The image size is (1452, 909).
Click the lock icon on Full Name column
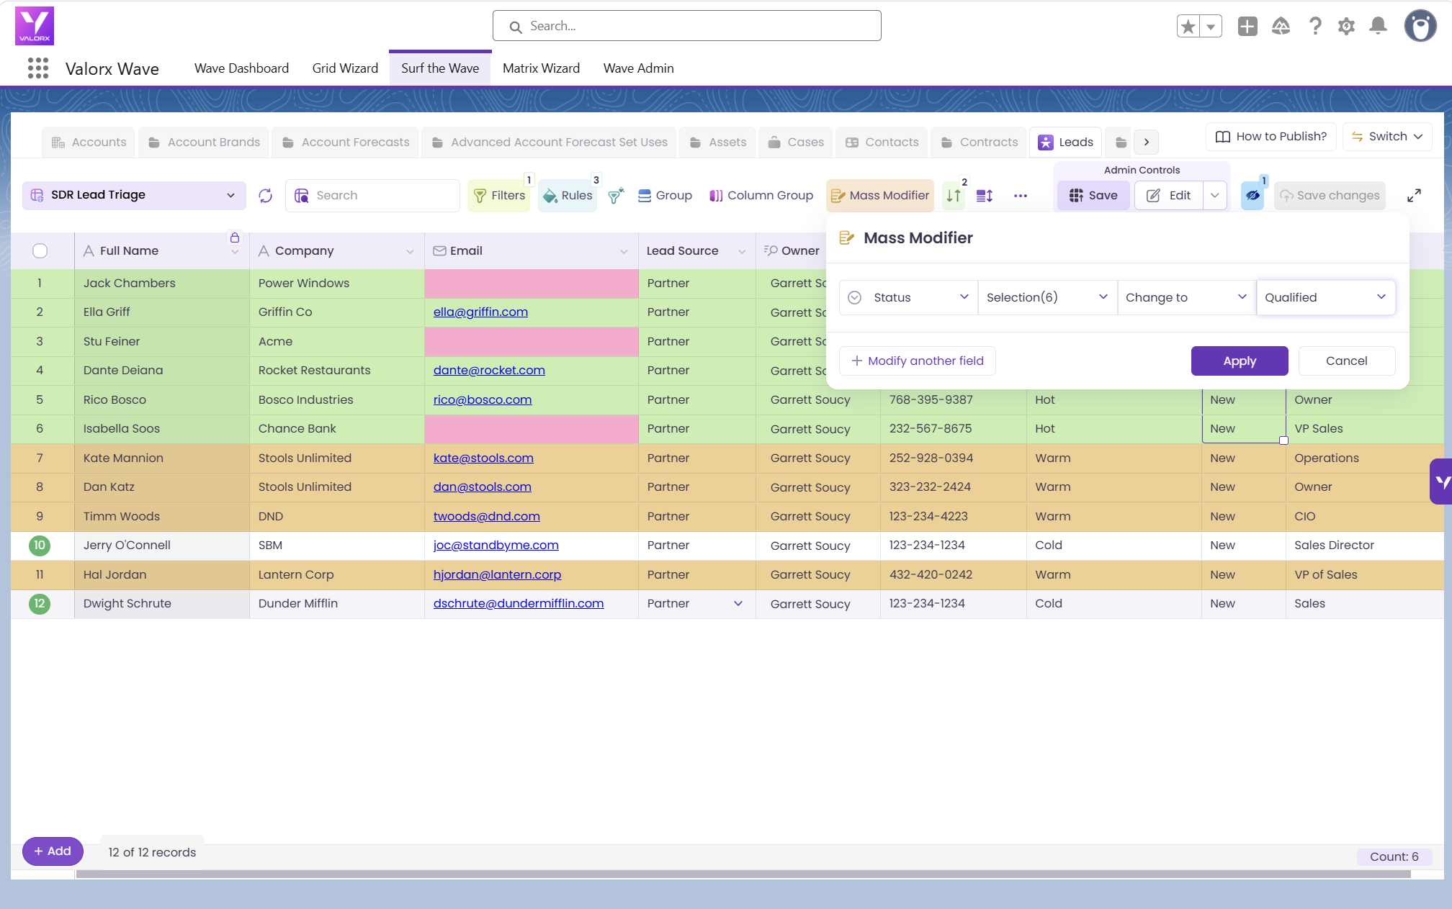point(235,238)
